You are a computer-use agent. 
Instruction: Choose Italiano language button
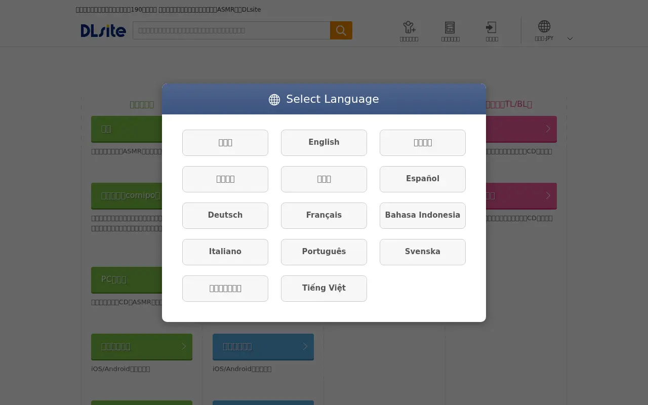[225, 252]
